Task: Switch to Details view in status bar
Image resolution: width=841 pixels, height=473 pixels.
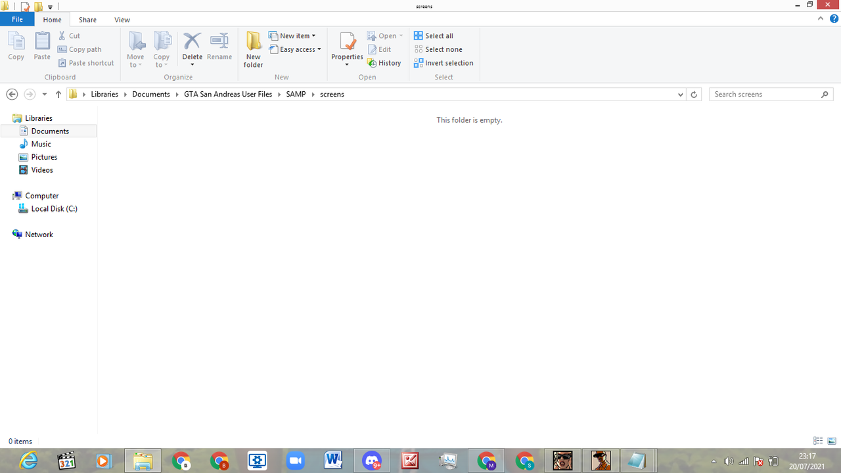Action: point(818,441)
